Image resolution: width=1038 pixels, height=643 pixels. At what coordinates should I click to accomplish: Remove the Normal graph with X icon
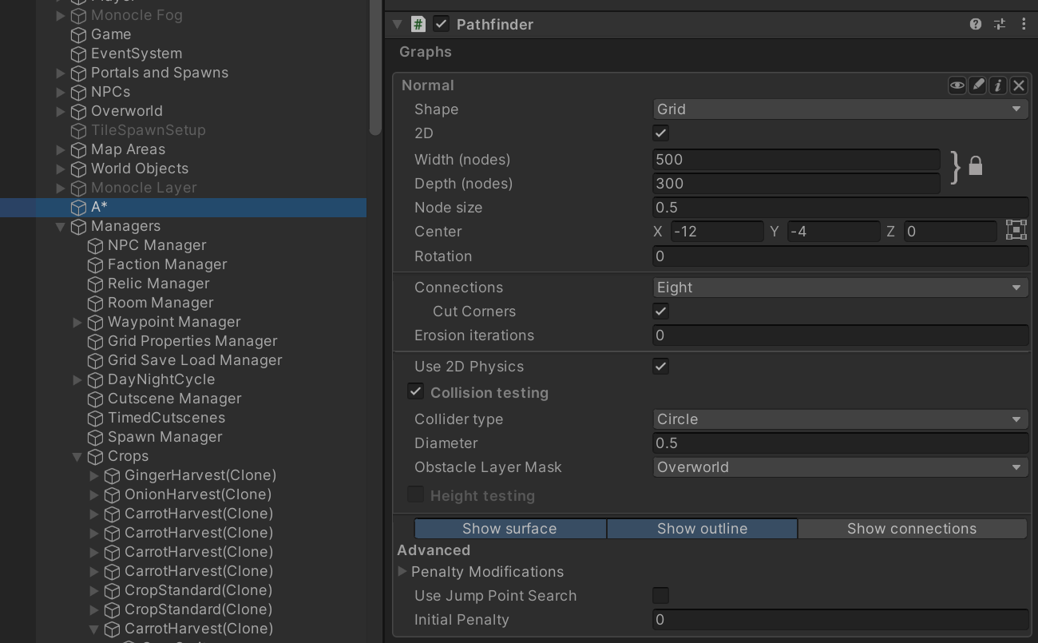point(1019,85)
